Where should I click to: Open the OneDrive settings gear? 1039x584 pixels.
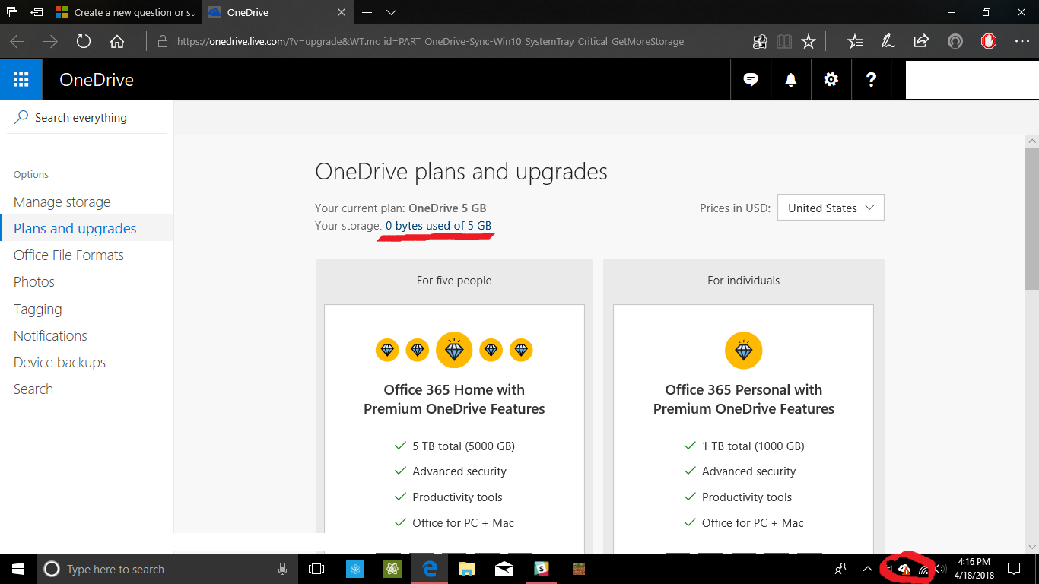pyautogui.click(x=831, y=79)
